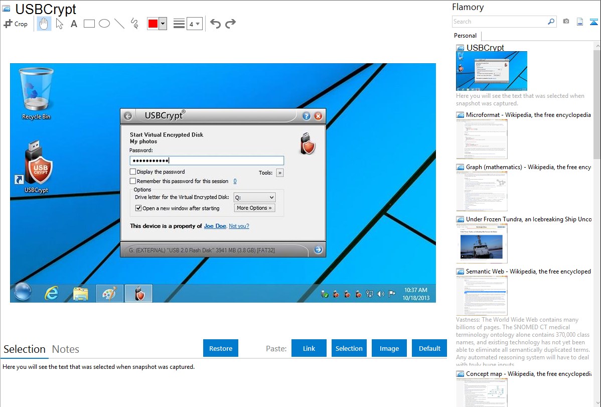The width and height of the screenshot is (601, 407).
Task: Open the color picker dropdown arrow
Action: point(163,24)
